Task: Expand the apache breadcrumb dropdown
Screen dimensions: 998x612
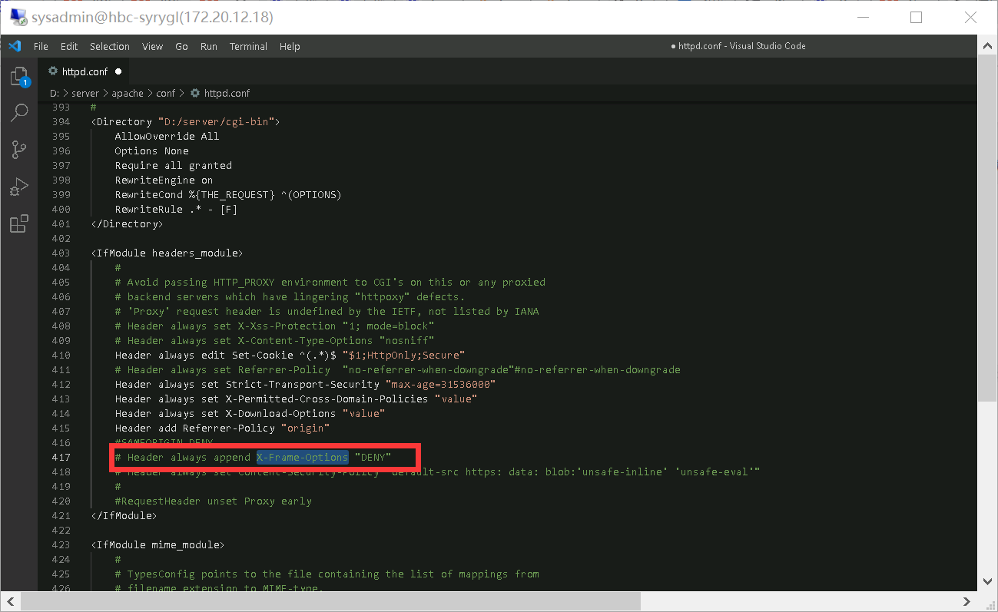Action: (x=128, y=93)
